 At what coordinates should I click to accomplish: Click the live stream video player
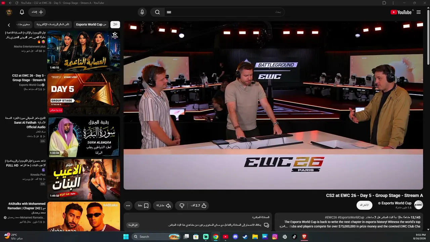[273, 105]
